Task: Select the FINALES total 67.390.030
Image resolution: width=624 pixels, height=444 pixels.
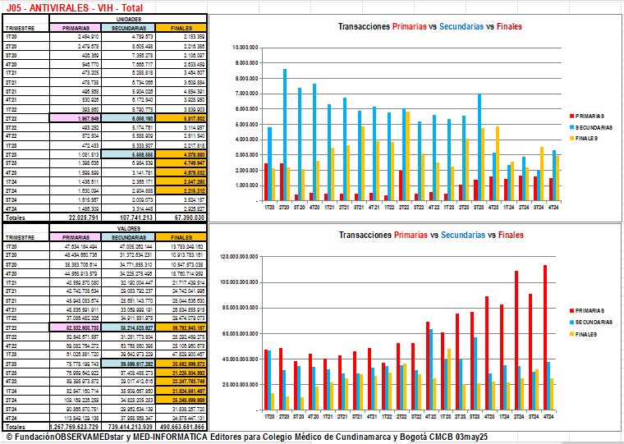Action: 181,216
